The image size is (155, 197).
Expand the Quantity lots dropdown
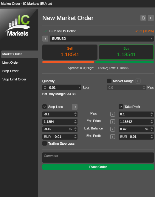(79, 88)
